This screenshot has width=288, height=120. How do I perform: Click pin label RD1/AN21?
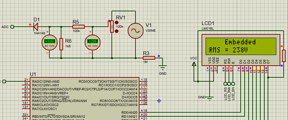129,116
